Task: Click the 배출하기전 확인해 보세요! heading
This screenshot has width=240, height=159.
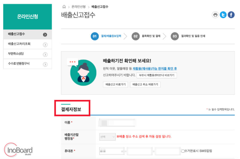Action: [x=127, y=61]
